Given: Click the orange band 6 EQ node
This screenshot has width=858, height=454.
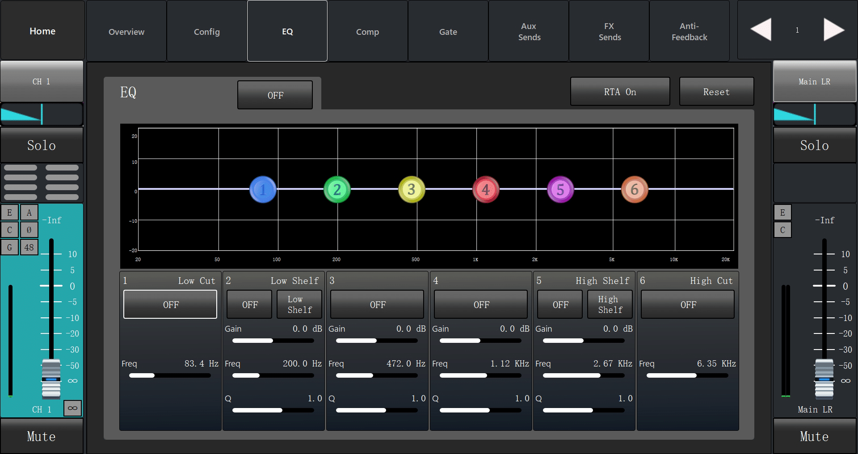Looking at the screenshot, I should coord(634,189).
